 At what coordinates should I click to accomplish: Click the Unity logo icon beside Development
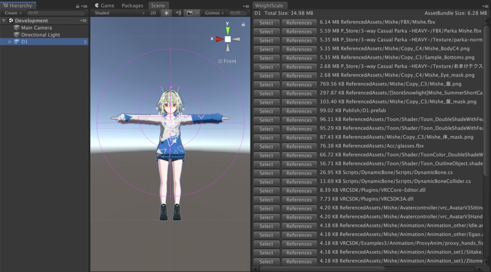pyautogui.click(x=11, y=20)
